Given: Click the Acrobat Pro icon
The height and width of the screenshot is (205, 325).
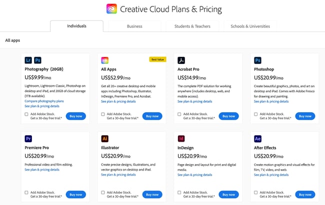Looking at the screenshot, I should tap(181, 60).
